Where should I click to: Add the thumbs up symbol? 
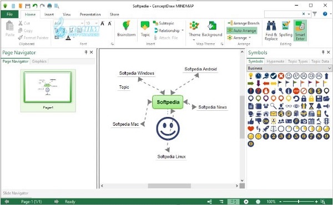point(251,121)
